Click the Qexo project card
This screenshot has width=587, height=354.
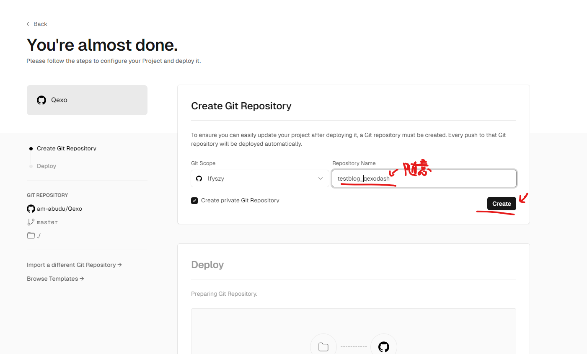click(x=87, y=100)
